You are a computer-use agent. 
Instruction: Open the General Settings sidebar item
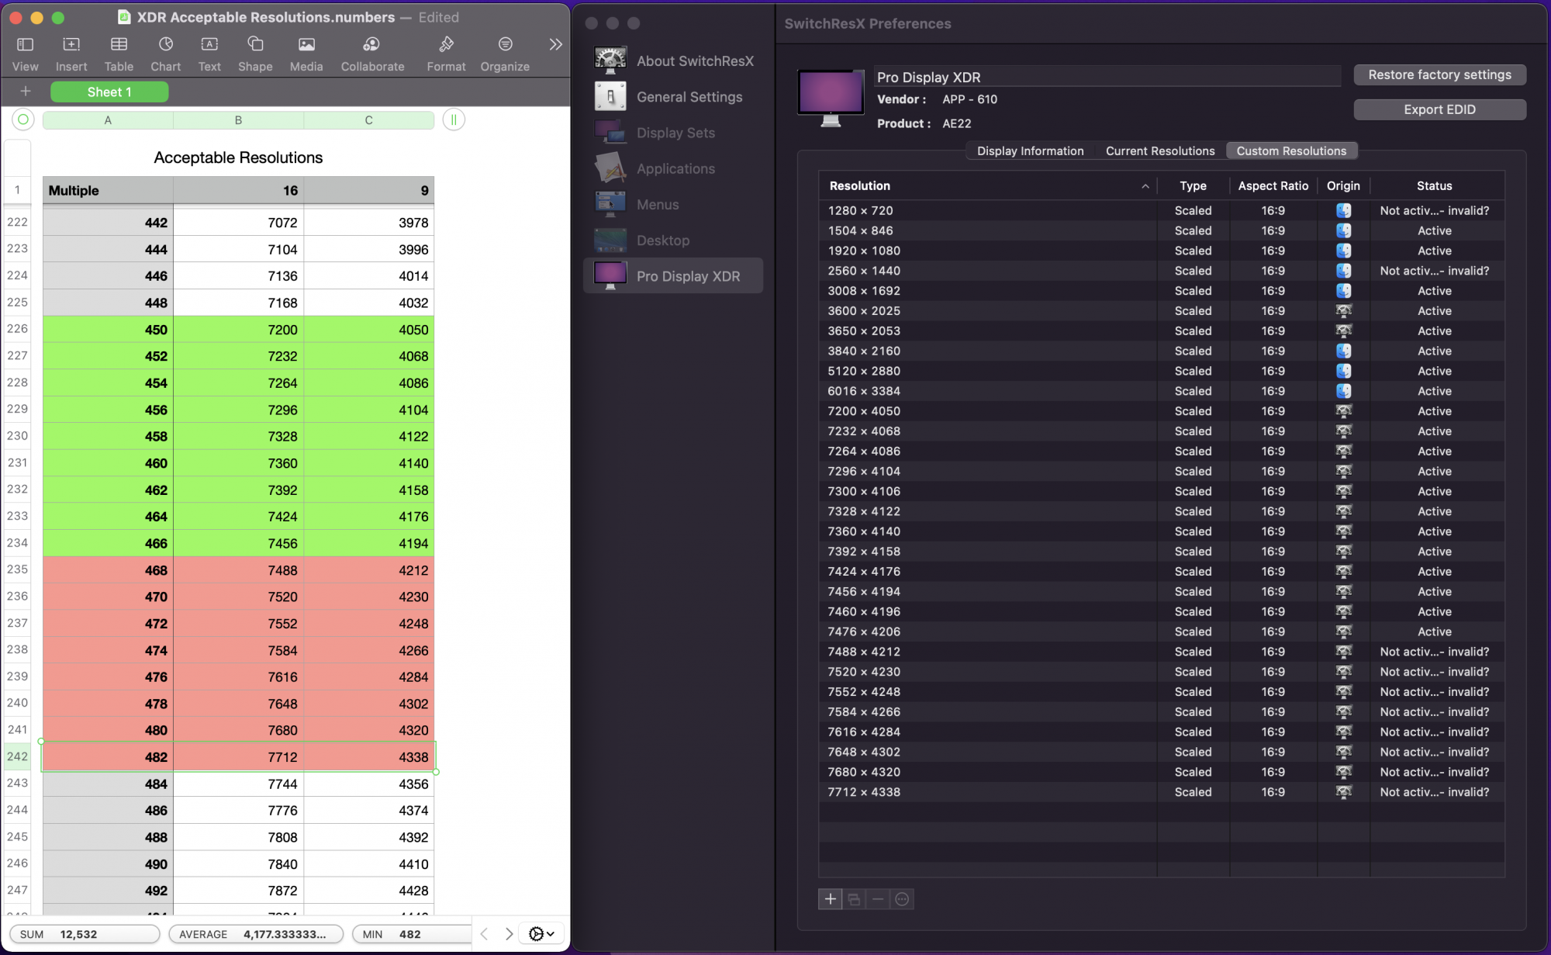[689, 97]
